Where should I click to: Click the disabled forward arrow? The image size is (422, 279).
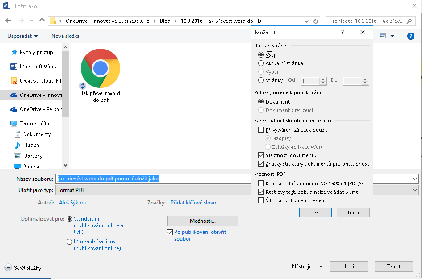[21, 21]
